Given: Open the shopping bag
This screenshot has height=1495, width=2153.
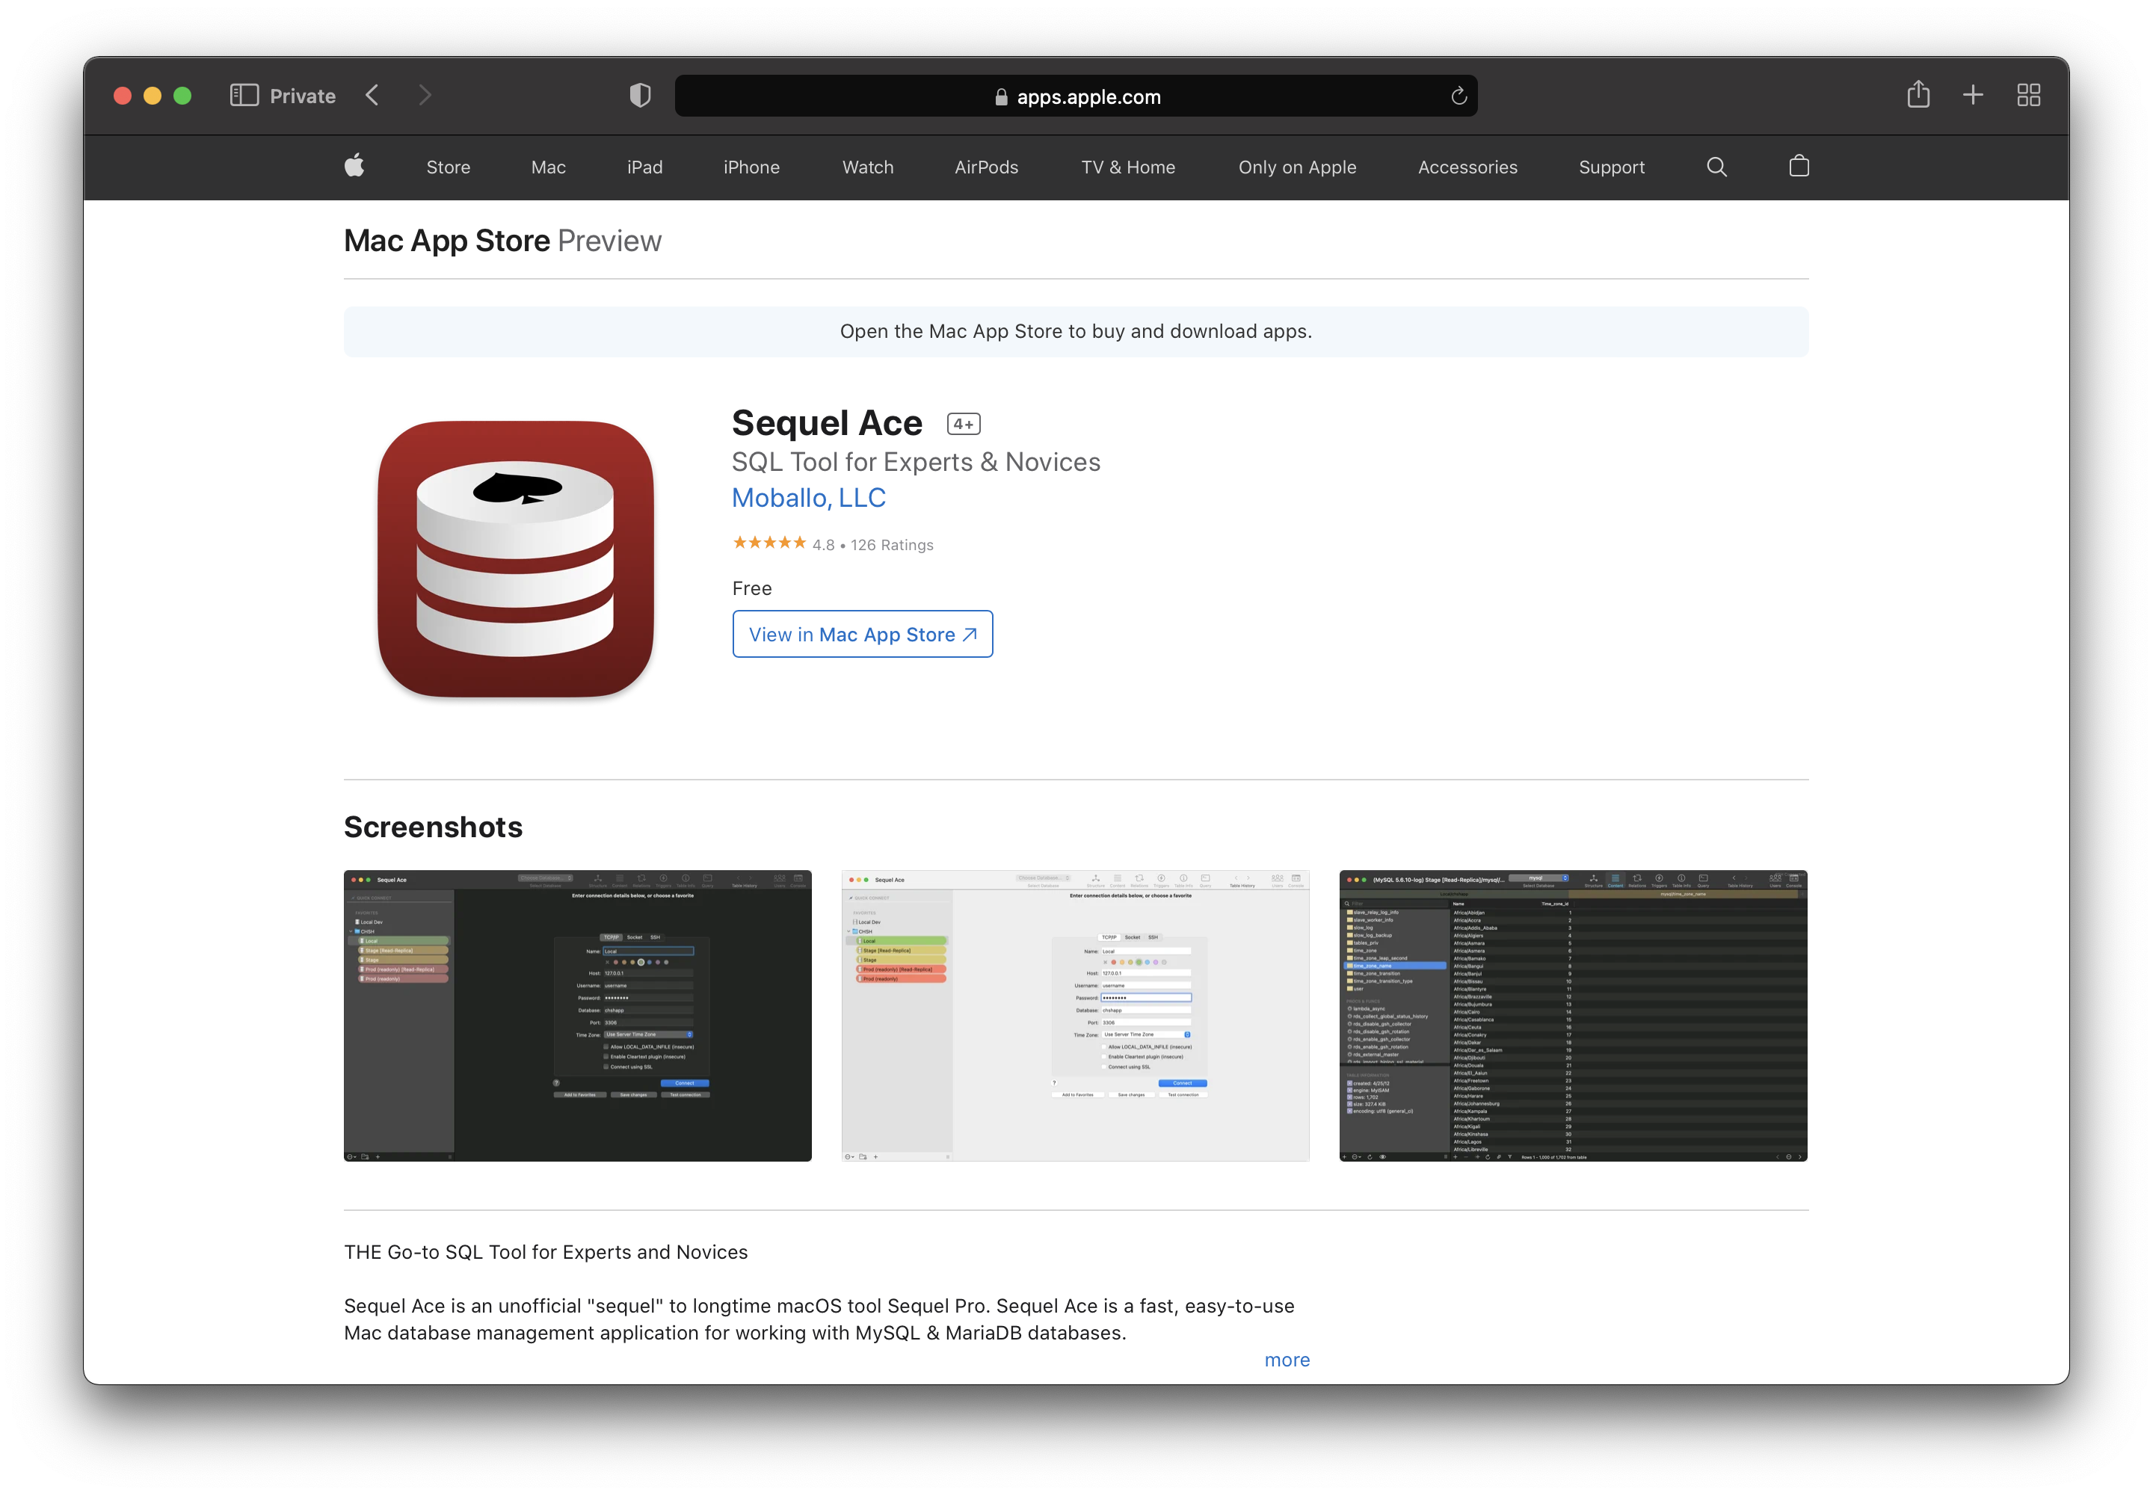Looking at the screenshot, I should [x=1798, y=166].
